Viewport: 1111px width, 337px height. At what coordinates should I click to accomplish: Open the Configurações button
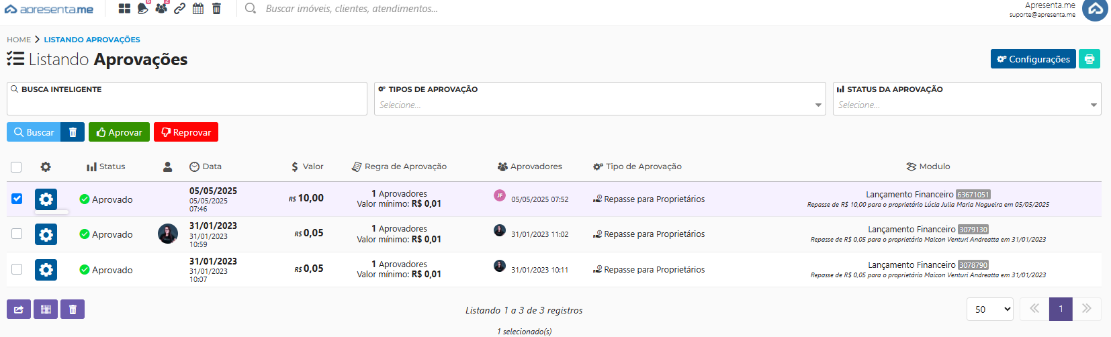point(1032,59)
